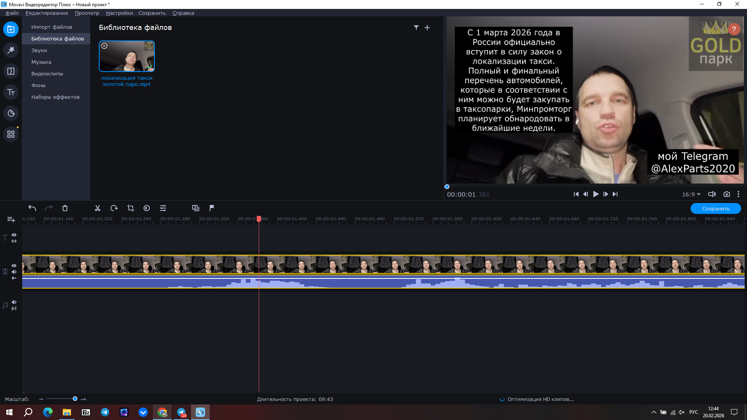Select the Split (scissors) tool
Image resolution: width=747 pixels, height=420 pixels.
coord(98,208)
